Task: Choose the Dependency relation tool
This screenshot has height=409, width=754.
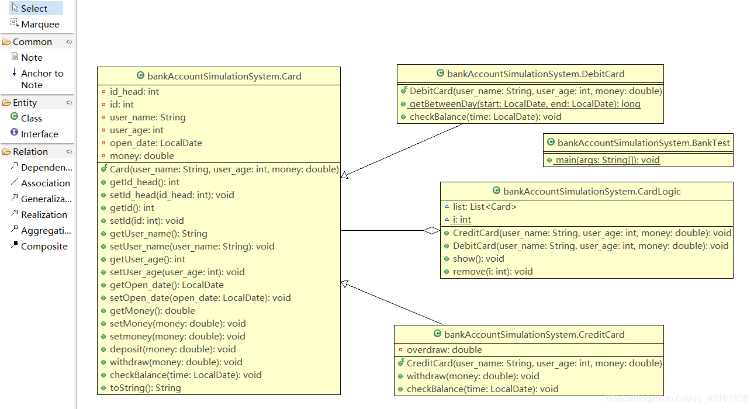Action: click(x=41, y=167)
